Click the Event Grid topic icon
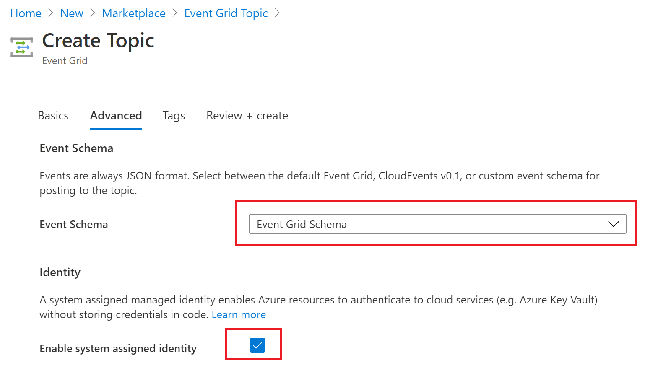671x381 pixels. pyautogui.click(x=21, y=47)
